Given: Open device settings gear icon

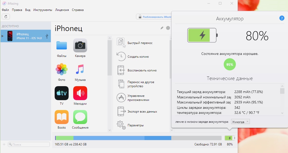Looking at the screenshot, I should (x=168, y=28).
